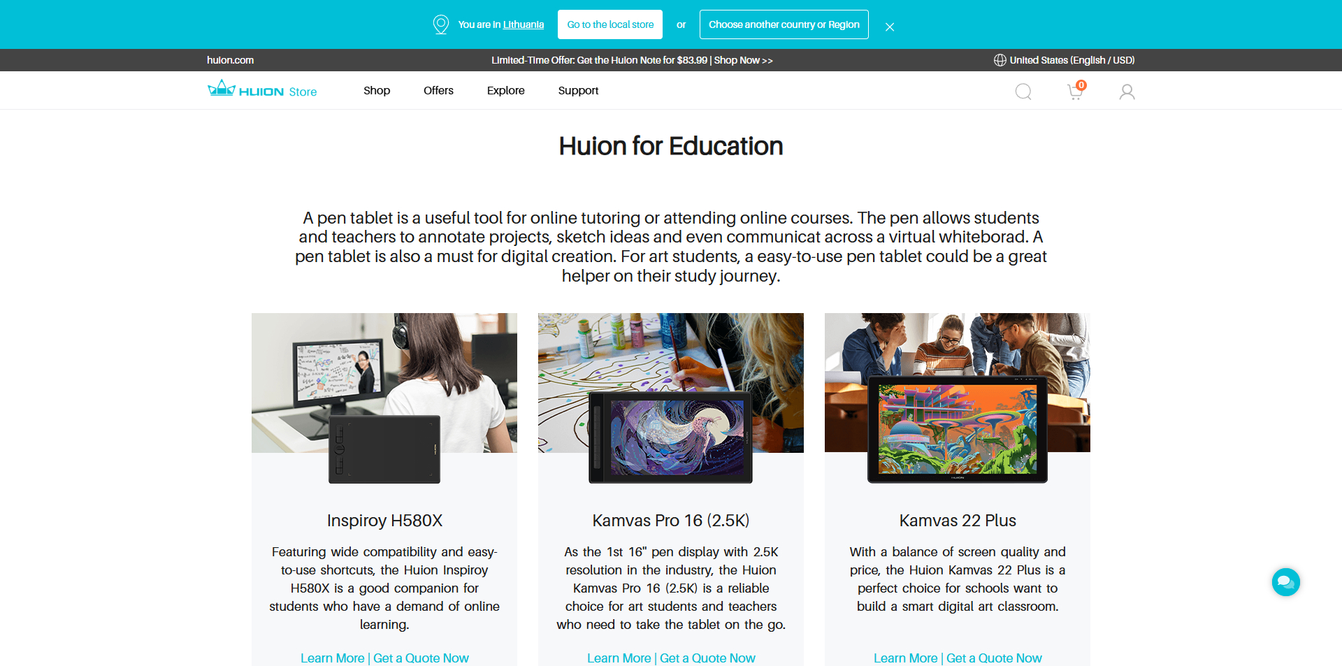This screenshot has height=666, width=1342.
Task: Click the Kamvas Pro 16 (2.5K) title
Action: 671,521
